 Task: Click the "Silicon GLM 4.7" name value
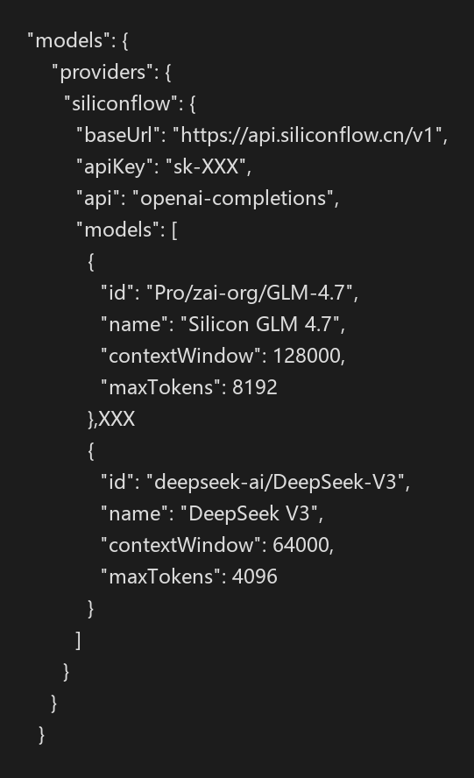(x=260, y=324)
